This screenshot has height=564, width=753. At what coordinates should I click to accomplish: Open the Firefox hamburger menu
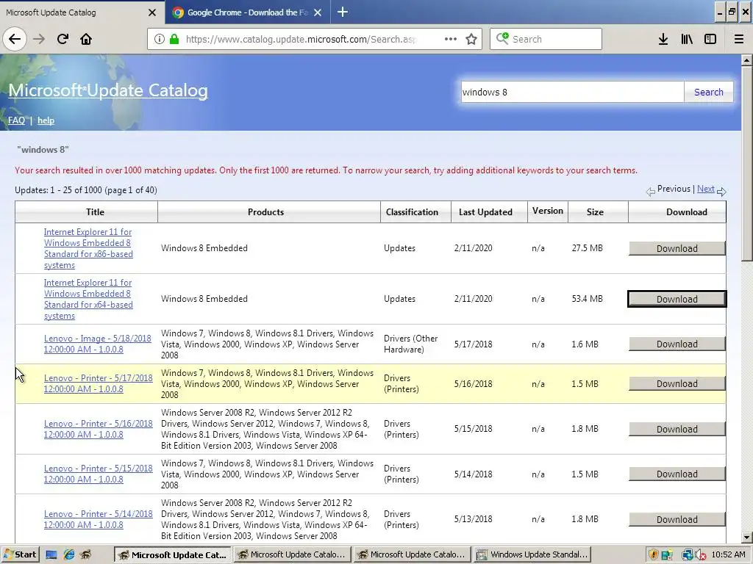[x=739, y=39]
